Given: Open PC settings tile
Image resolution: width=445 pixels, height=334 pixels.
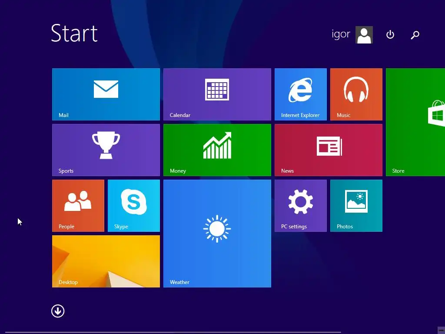Looking at the screenshot, I should coord(301,206).
